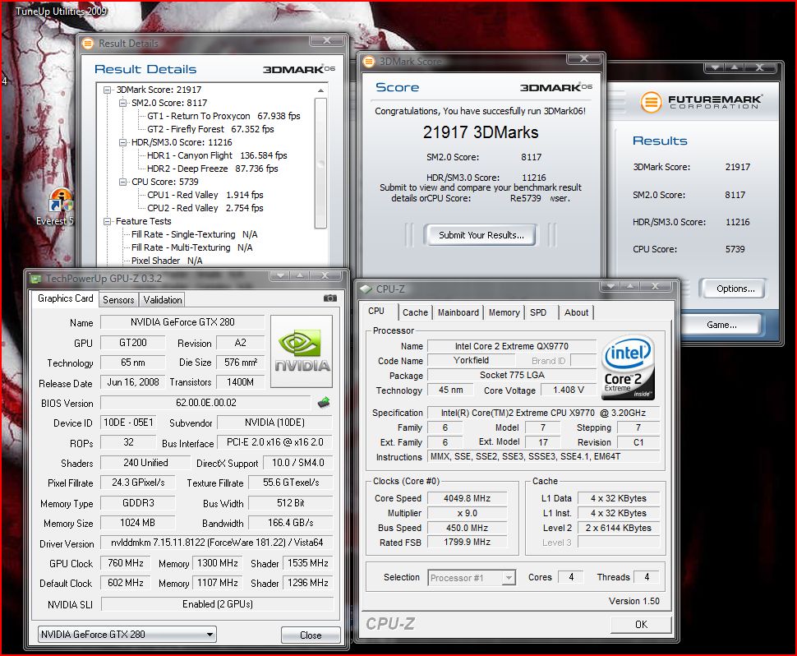The height and width of the screenshot is (656, 797).
Task: Click the Submit Your Results button
Action: (481, 235)
